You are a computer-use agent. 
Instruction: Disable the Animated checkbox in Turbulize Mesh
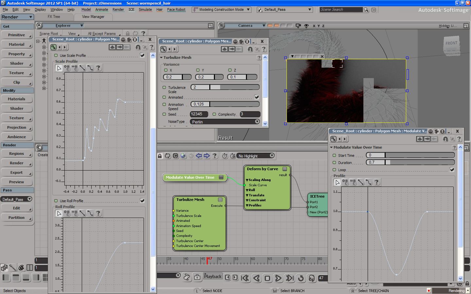click(x=257, y=97)
